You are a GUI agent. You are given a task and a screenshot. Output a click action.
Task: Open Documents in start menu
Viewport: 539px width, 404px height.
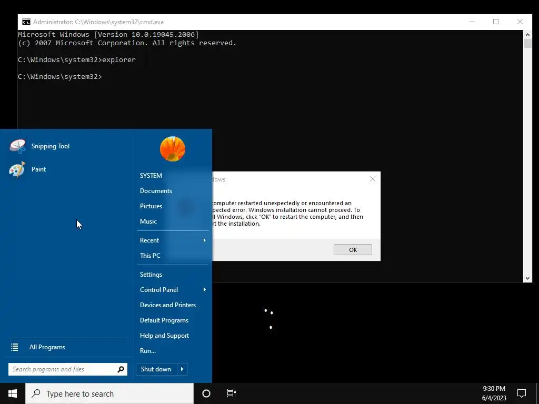tap(156, 190)
